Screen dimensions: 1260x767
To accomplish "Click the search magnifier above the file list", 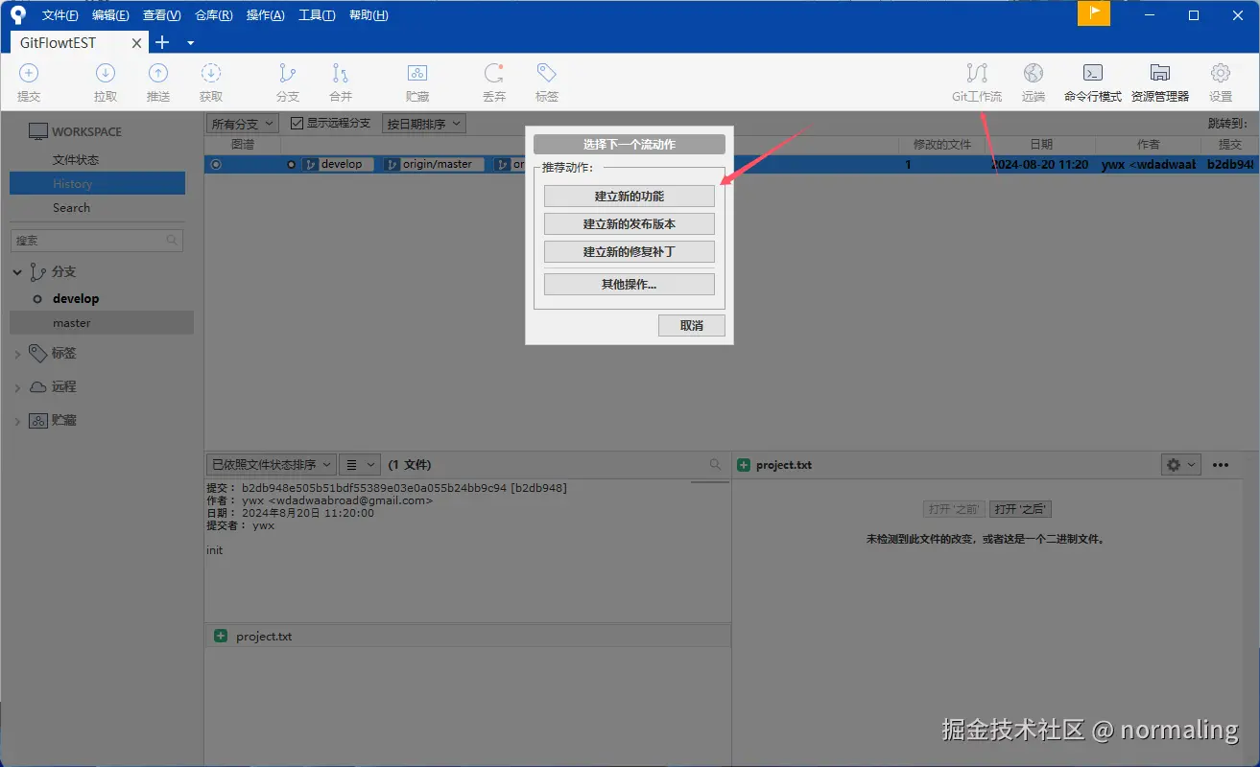I will (x=715, y=464).
